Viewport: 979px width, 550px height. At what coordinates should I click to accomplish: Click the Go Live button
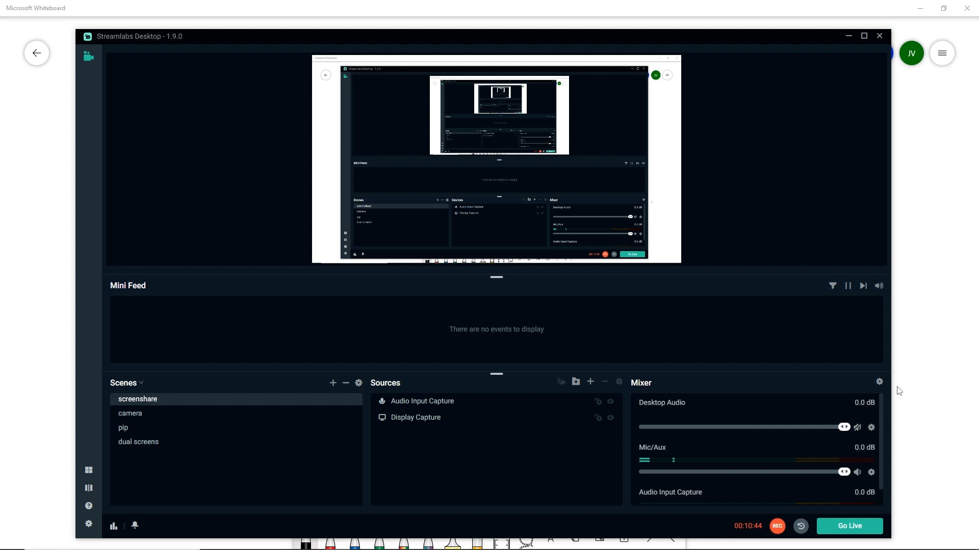(x=849, y=526)
